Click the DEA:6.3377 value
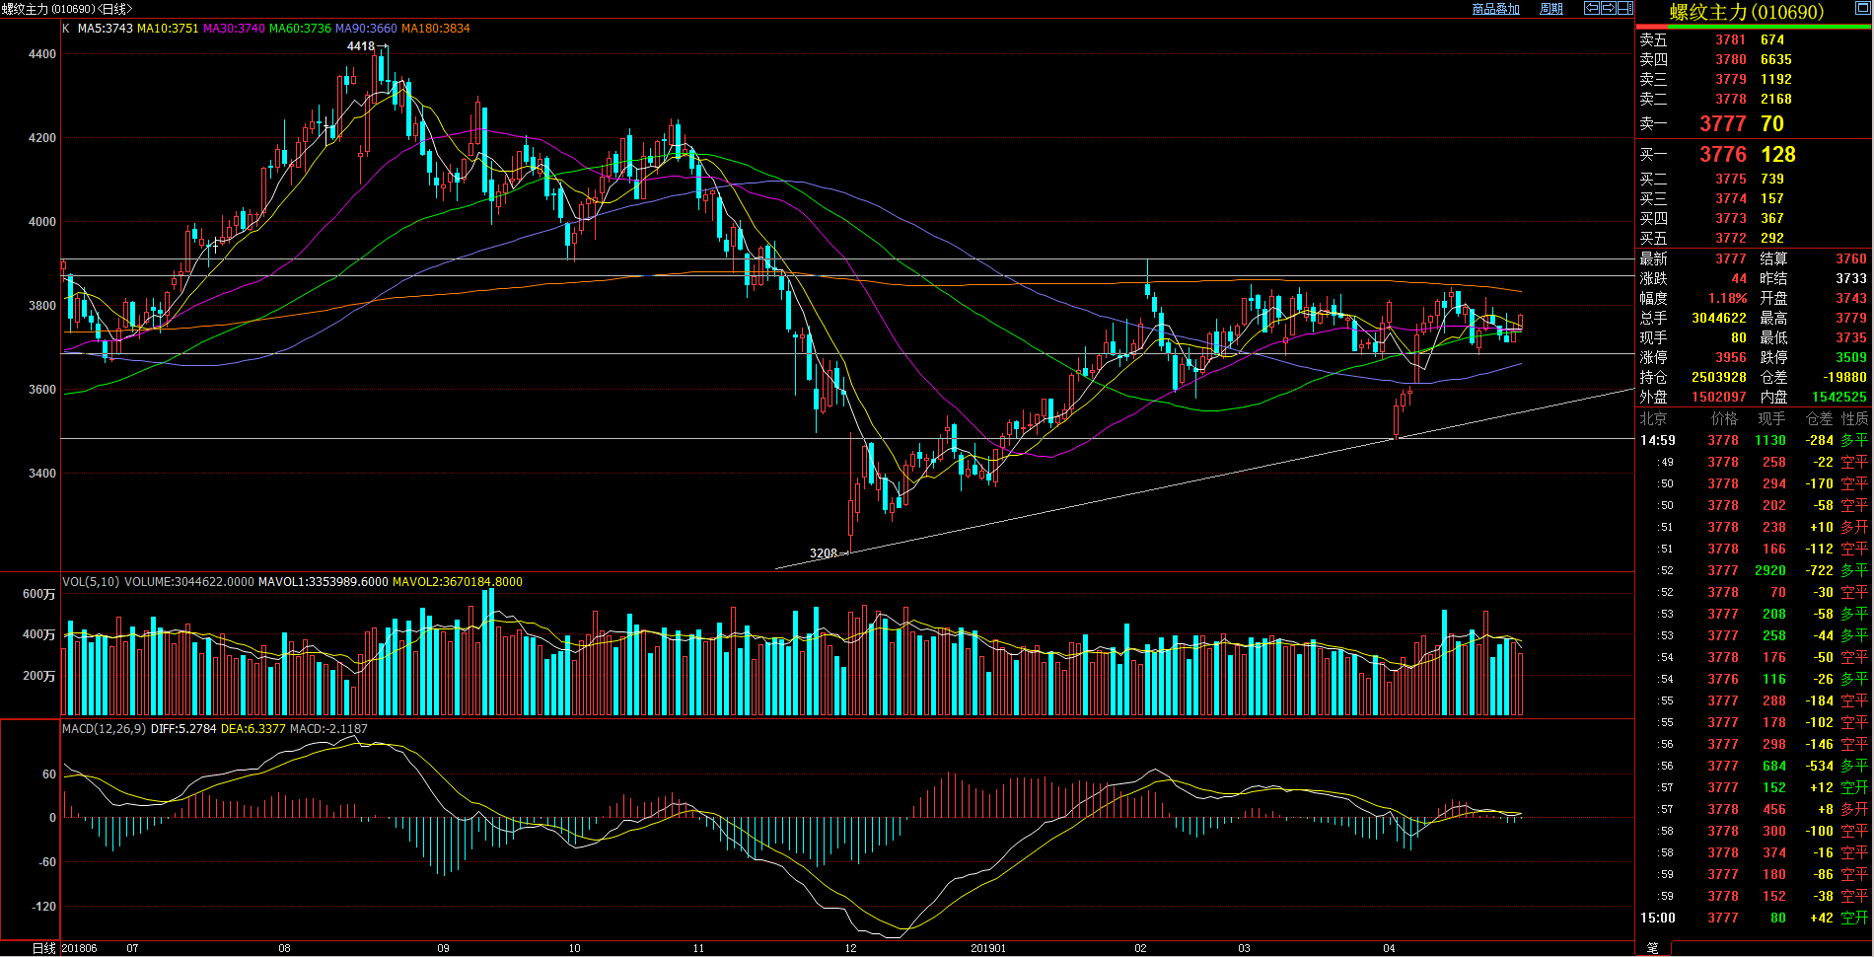The image size is (1874, 957). (252, 729)
